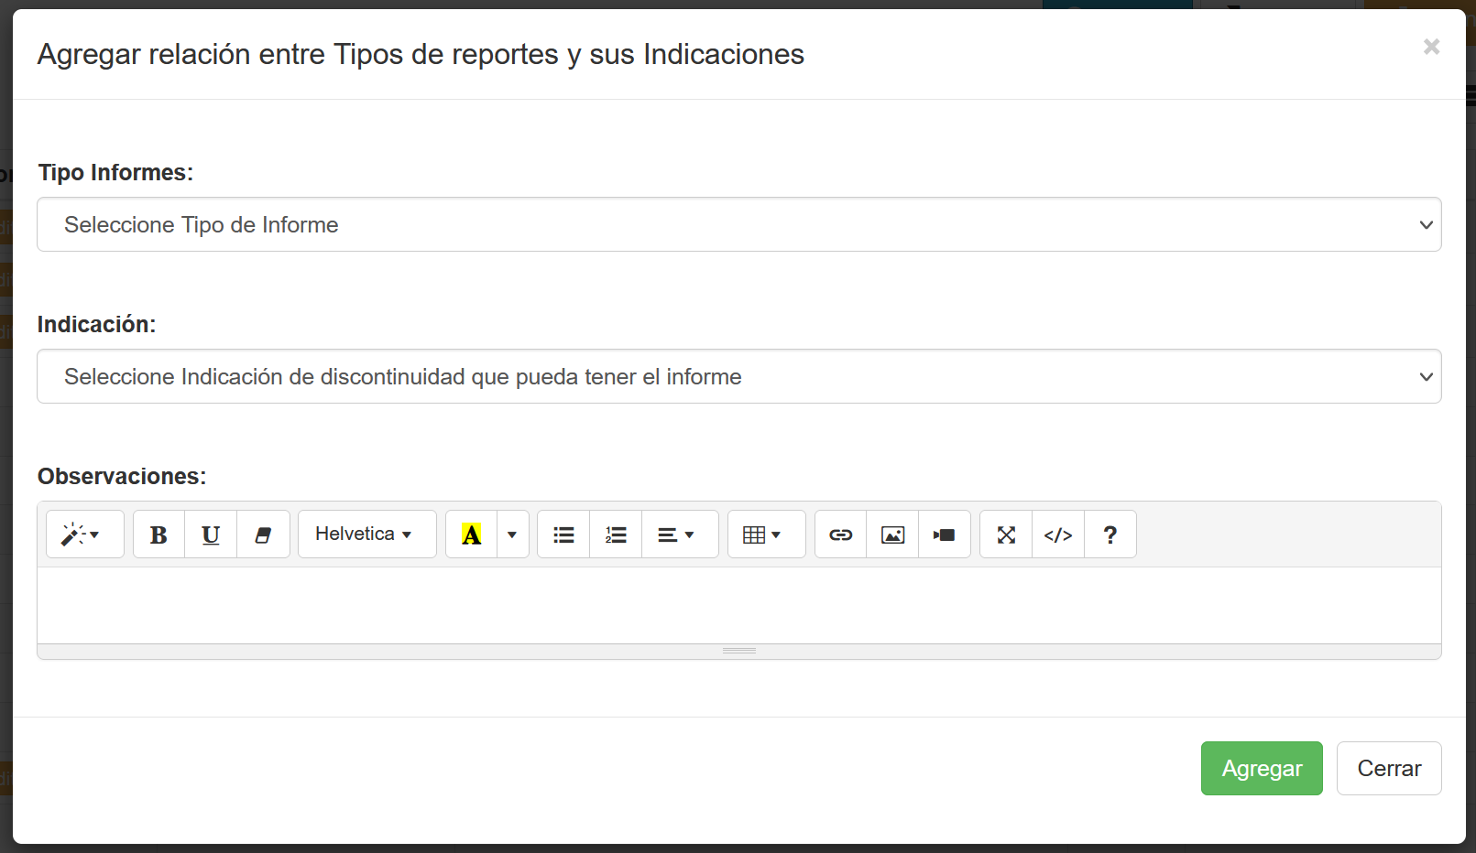Insert a video into the editor
This screenshot has height=853, width=1476.
[x=944, y=534]
